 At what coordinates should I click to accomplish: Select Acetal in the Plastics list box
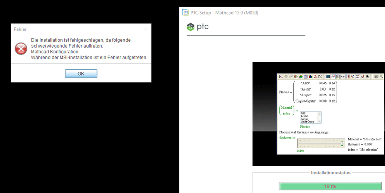pyautogui.click(x=304, y=116)
